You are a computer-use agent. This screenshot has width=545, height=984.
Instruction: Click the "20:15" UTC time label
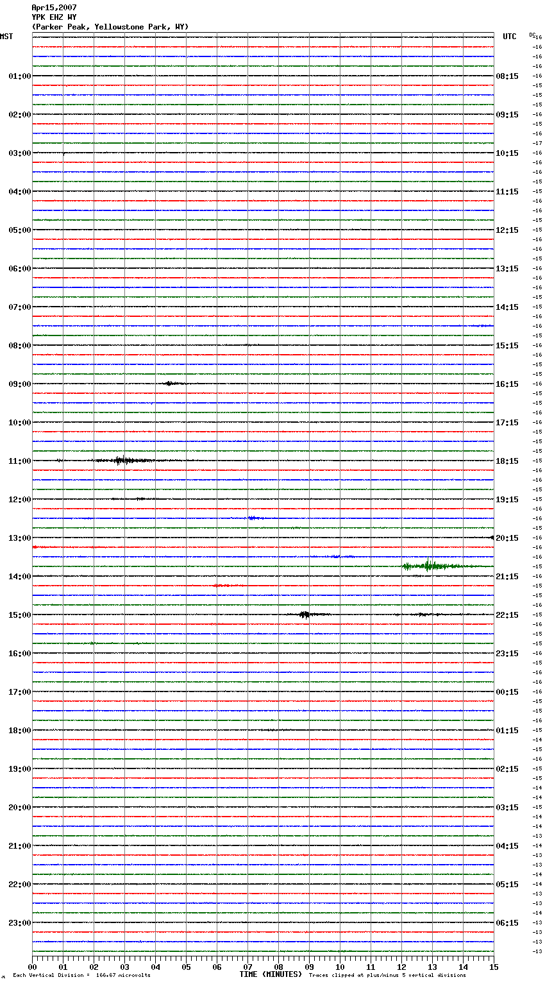tap(507, 538)
